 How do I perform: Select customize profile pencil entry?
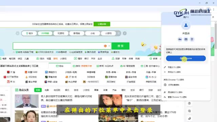174,67
